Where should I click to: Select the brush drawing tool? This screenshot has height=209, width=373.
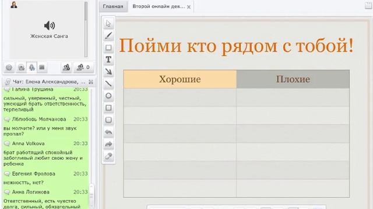click(108, 35)
